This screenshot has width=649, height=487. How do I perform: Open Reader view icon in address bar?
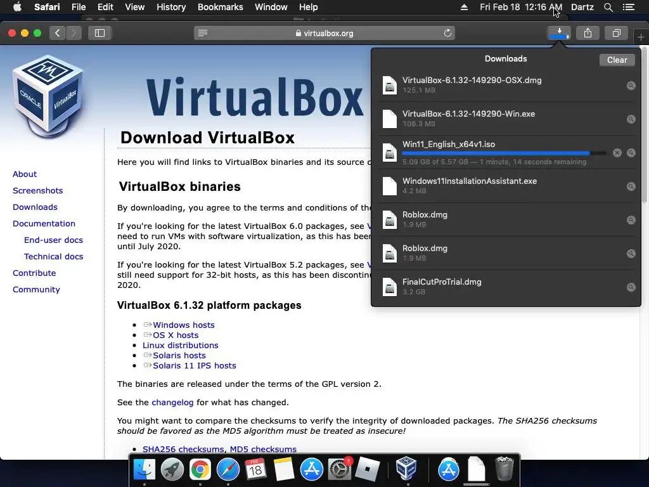(203, 33)
